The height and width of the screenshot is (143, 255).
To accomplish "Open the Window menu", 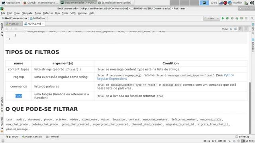I will point(82,13).
